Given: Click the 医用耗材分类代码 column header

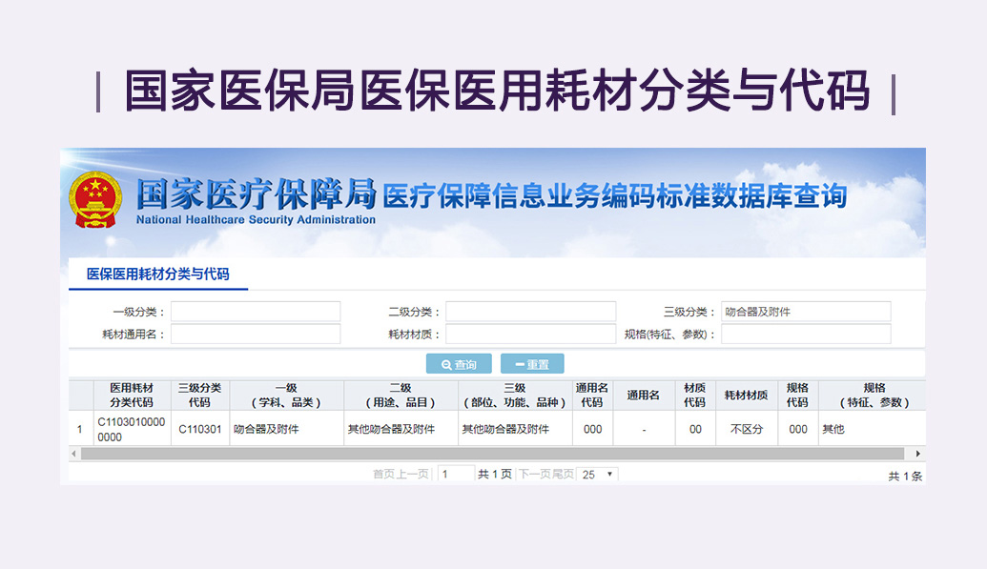Looking at the screenshot, I should (x=131, y=395).
